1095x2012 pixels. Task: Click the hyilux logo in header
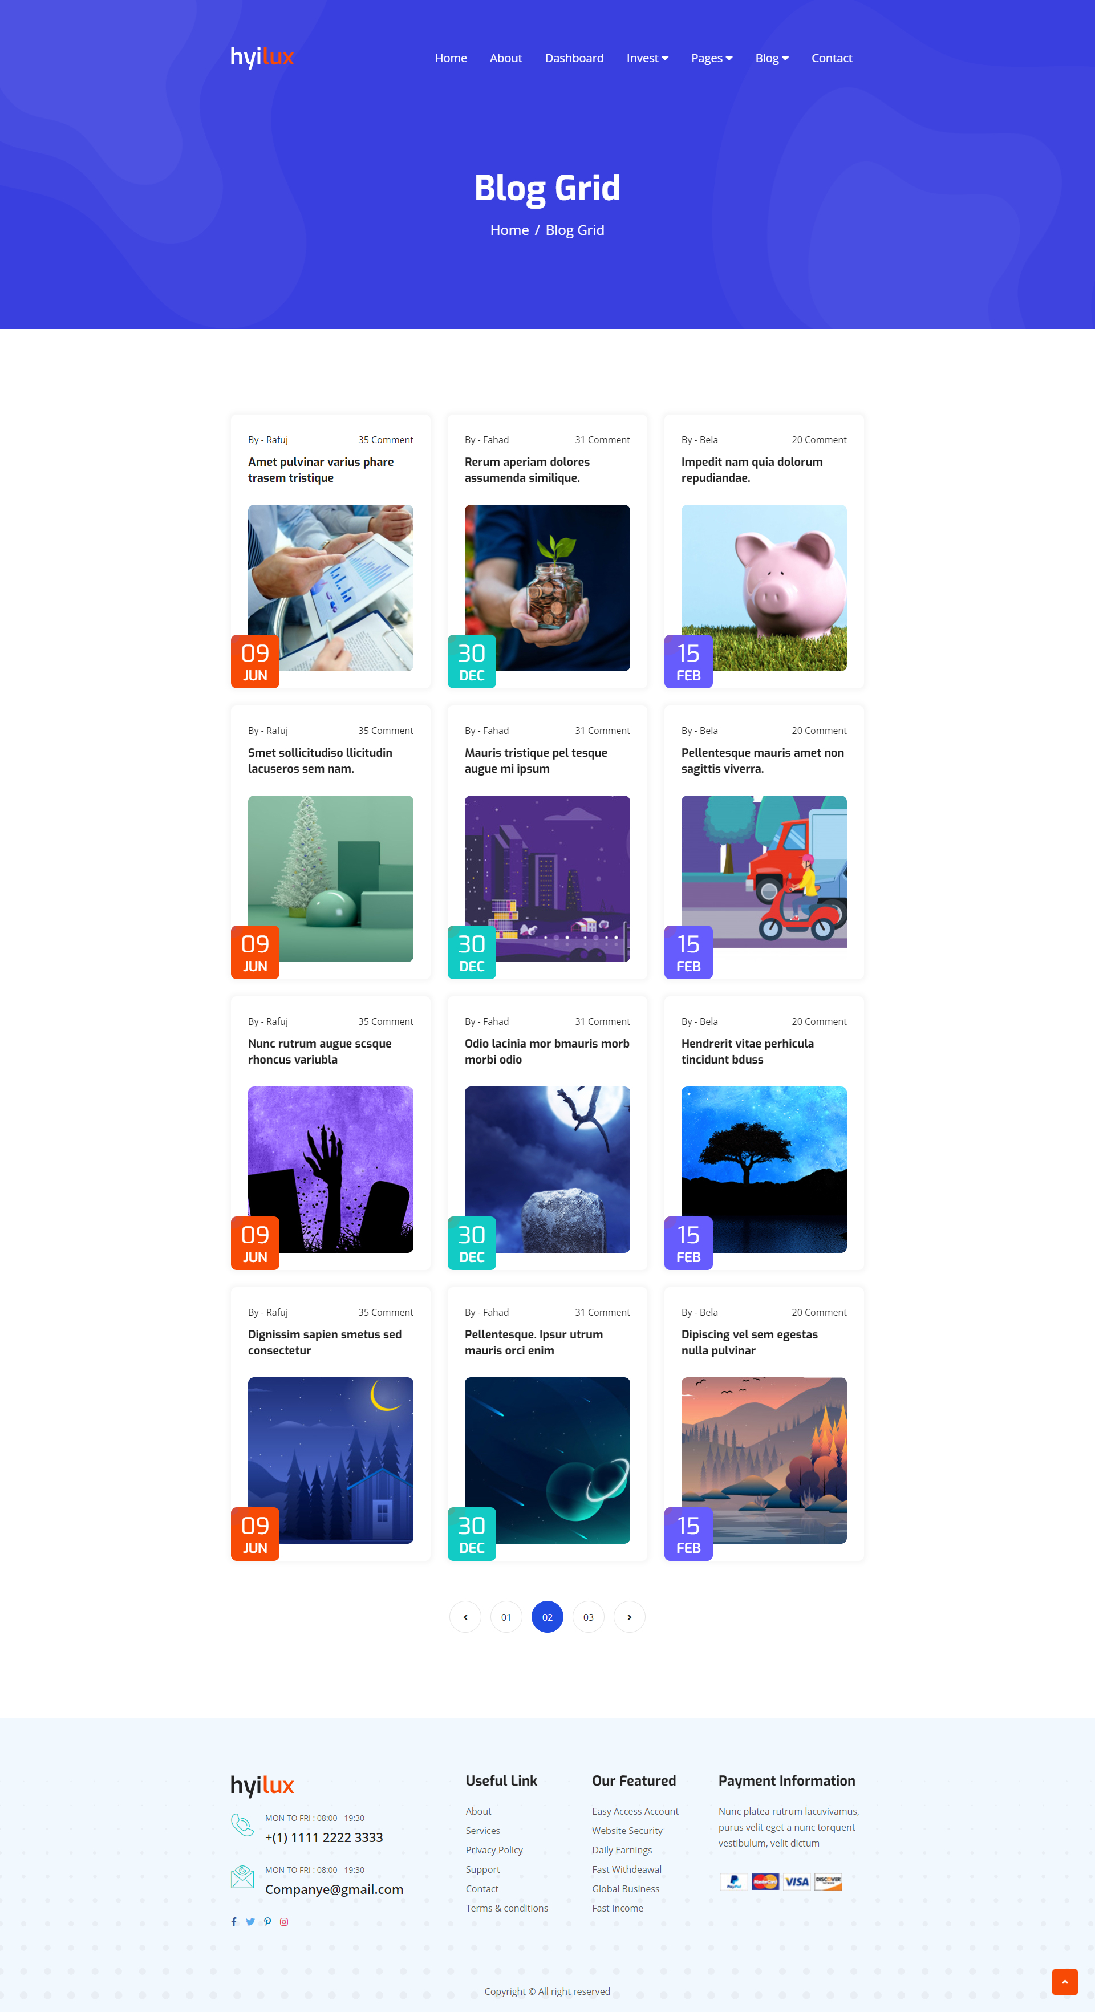pos(262,57)
